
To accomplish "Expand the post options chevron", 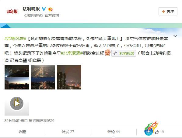I will [x=175, y=36].
